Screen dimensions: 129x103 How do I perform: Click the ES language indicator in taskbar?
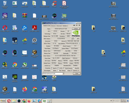click(111, 101)
